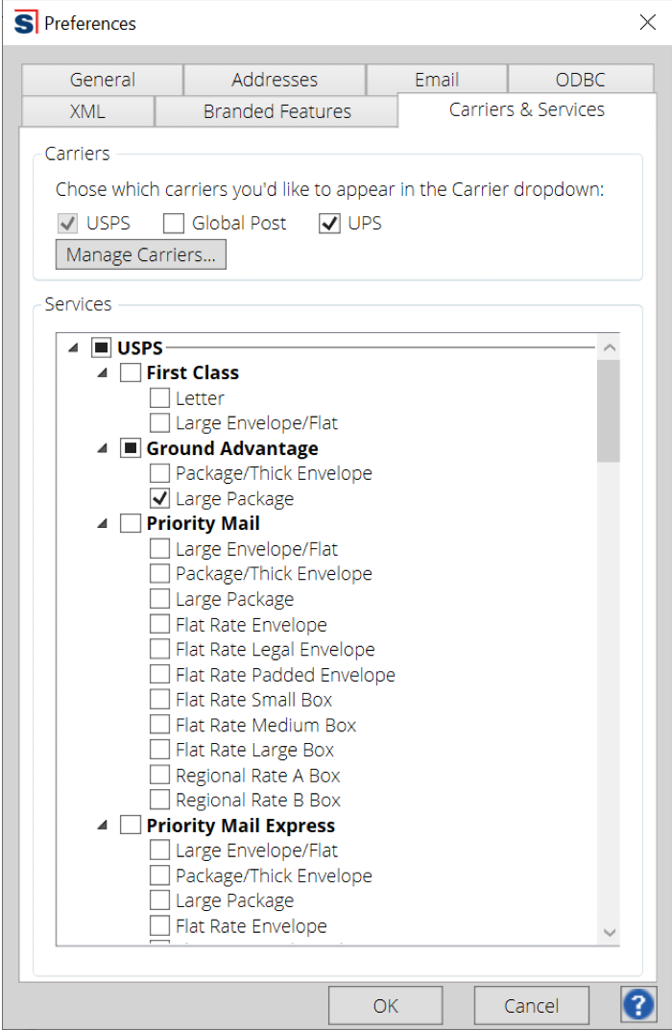Open the Manage Carriers dialog

140,254
